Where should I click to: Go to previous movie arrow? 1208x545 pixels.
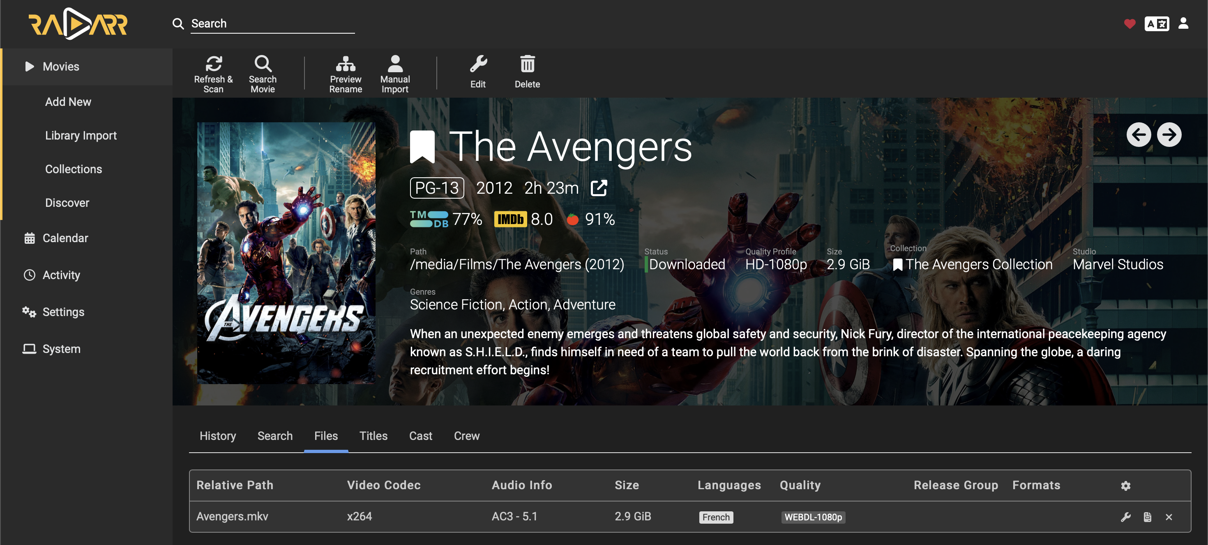point(1138,135)
